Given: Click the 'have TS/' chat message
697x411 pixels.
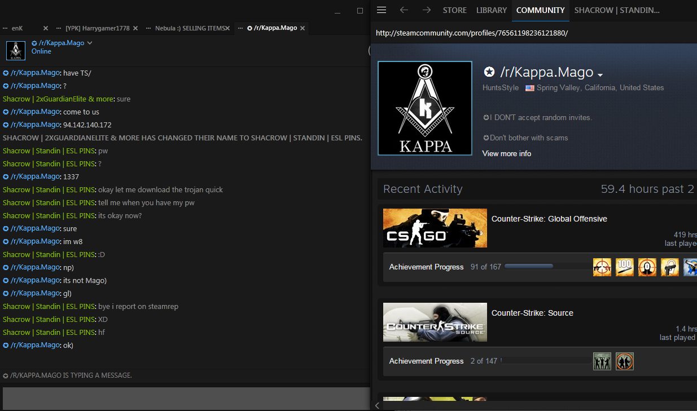Looking at the screenshot, I should pyautogui.click(x=77, y=73).
